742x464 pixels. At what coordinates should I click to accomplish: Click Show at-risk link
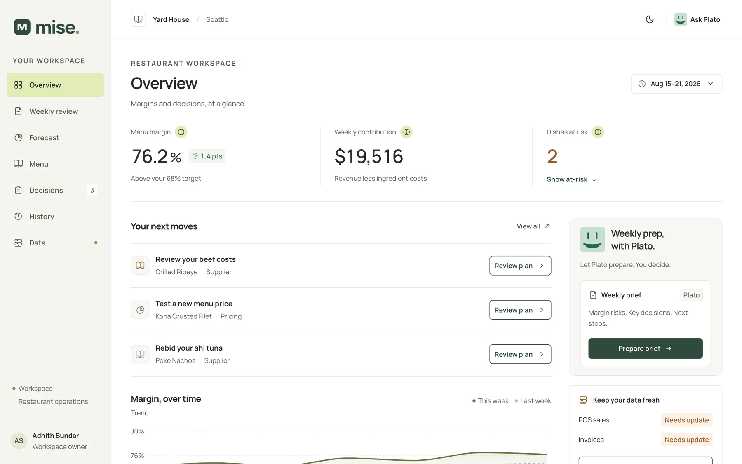[571, 179]
